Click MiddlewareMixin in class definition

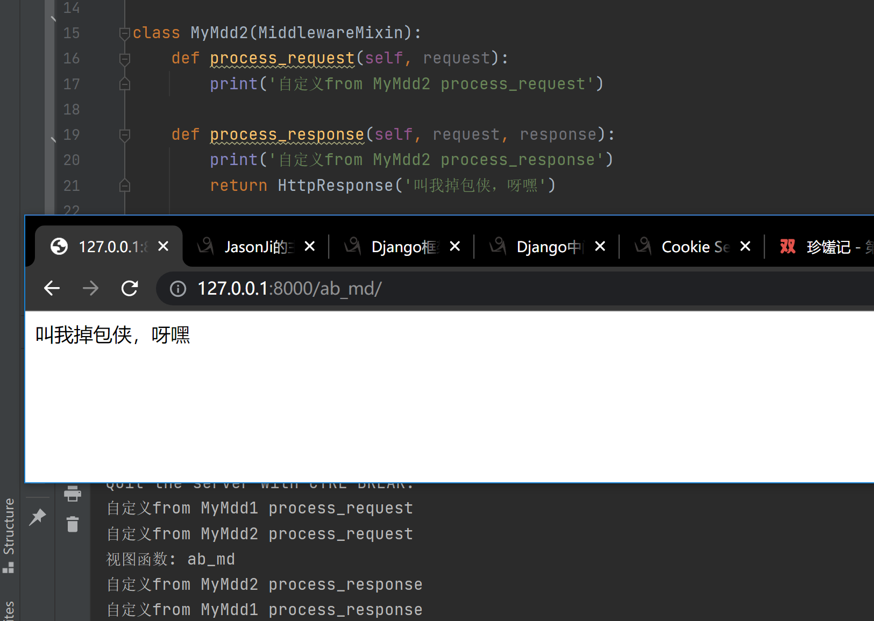click(x=331, y=33)
